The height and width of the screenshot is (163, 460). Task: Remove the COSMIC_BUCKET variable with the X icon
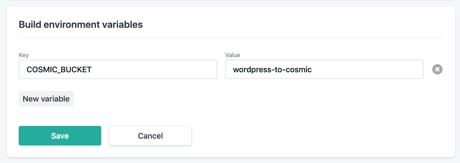[437, 69]
